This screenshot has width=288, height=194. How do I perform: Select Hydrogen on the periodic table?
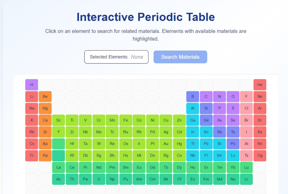(x=31, y=85)
